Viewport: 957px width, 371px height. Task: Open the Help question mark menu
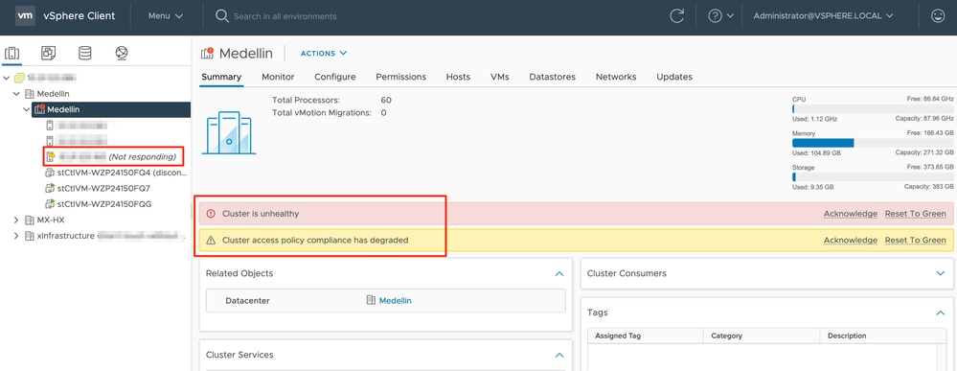[720, 16]
